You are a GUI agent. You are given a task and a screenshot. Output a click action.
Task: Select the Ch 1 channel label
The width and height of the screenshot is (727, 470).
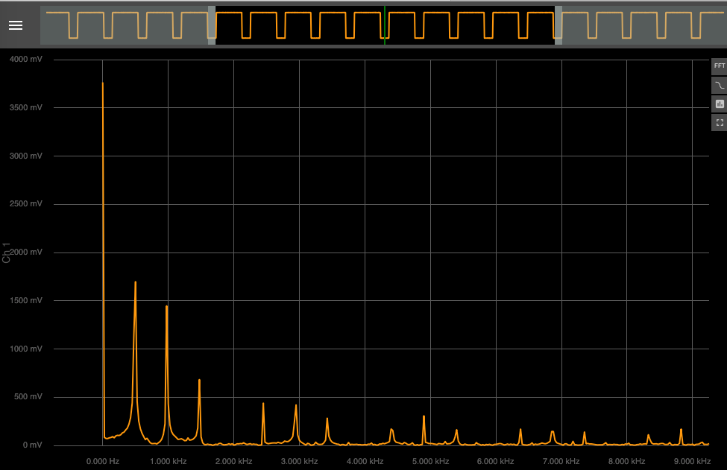point(6,251)
